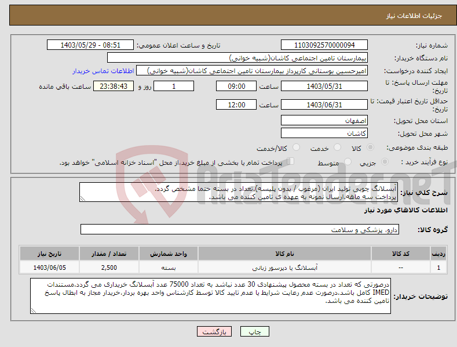457x347 pixels.
Task: Open the اطلاعات تماس خریدار link
Action: coord(103,71)
